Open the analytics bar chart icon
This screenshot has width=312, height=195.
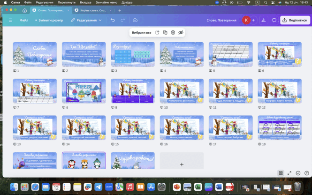(x=264, y=20)
